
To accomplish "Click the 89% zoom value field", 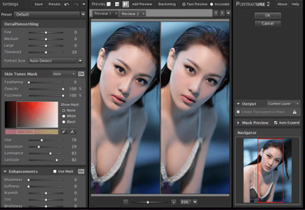I will 185,202.
